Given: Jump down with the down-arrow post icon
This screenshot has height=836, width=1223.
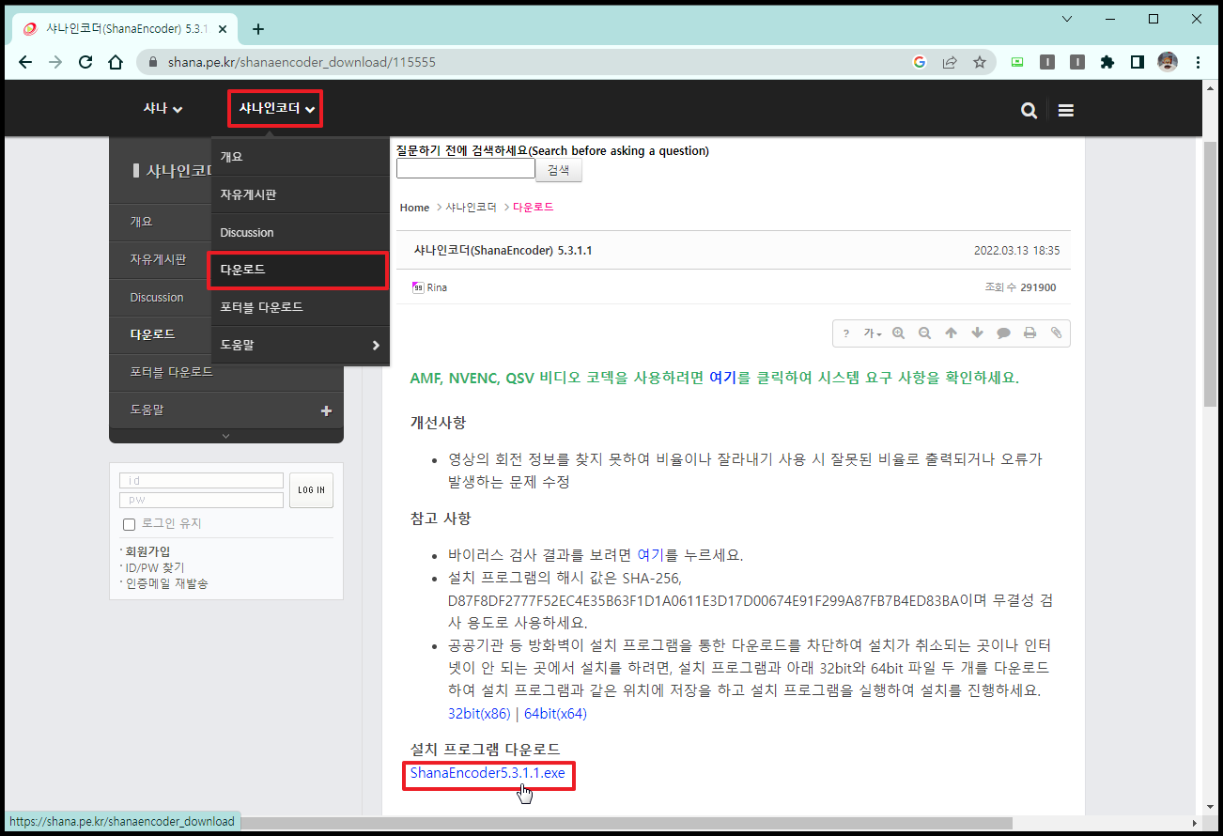Looking at the screenshot, I should (977, 333).
